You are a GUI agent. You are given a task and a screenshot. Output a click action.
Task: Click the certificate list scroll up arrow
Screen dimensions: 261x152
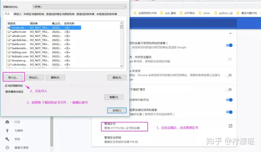pos(121,23)
